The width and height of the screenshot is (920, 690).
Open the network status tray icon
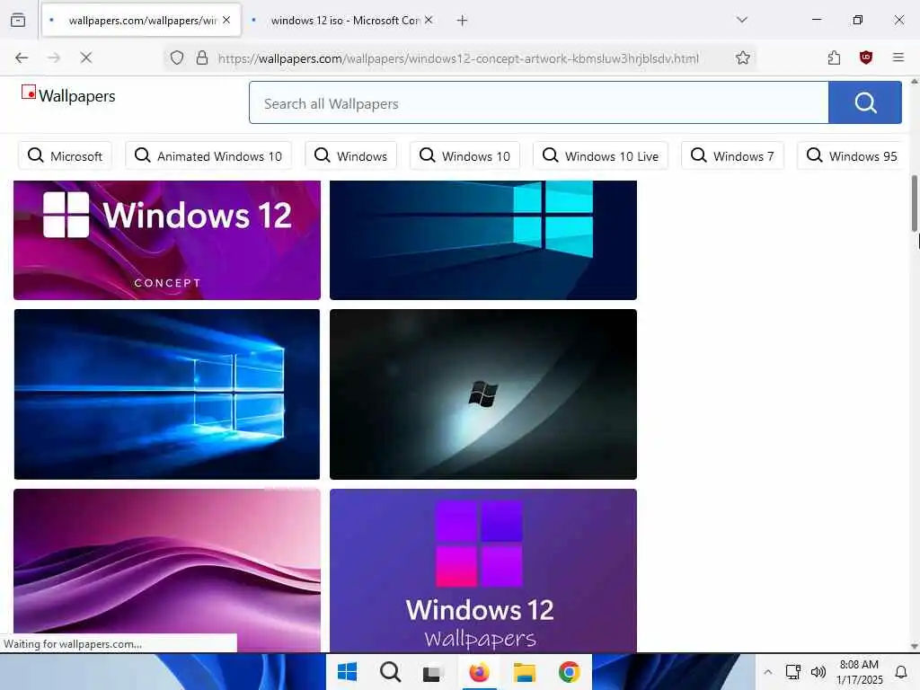[792, 672]
